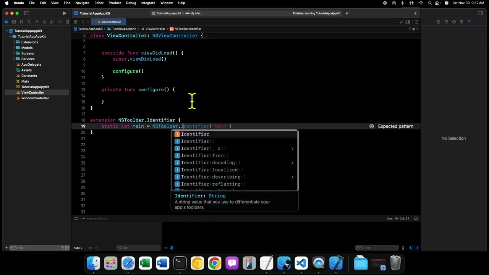Open Terminal from the Dock
The height and width of the screenshot is (275, 489).
(x=180, y=263)
